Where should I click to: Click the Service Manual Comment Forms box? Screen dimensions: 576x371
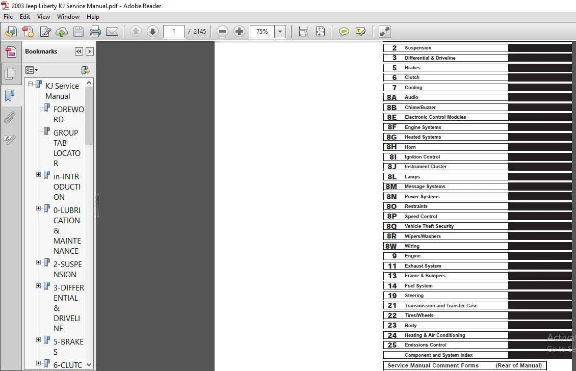(465, 365)
